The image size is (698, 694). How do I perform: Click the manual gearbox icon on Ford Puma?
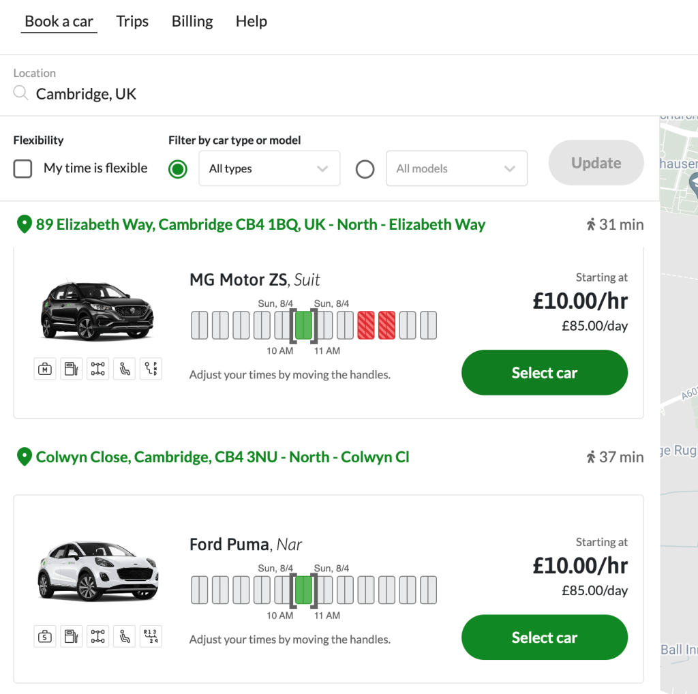click(151, 636)
